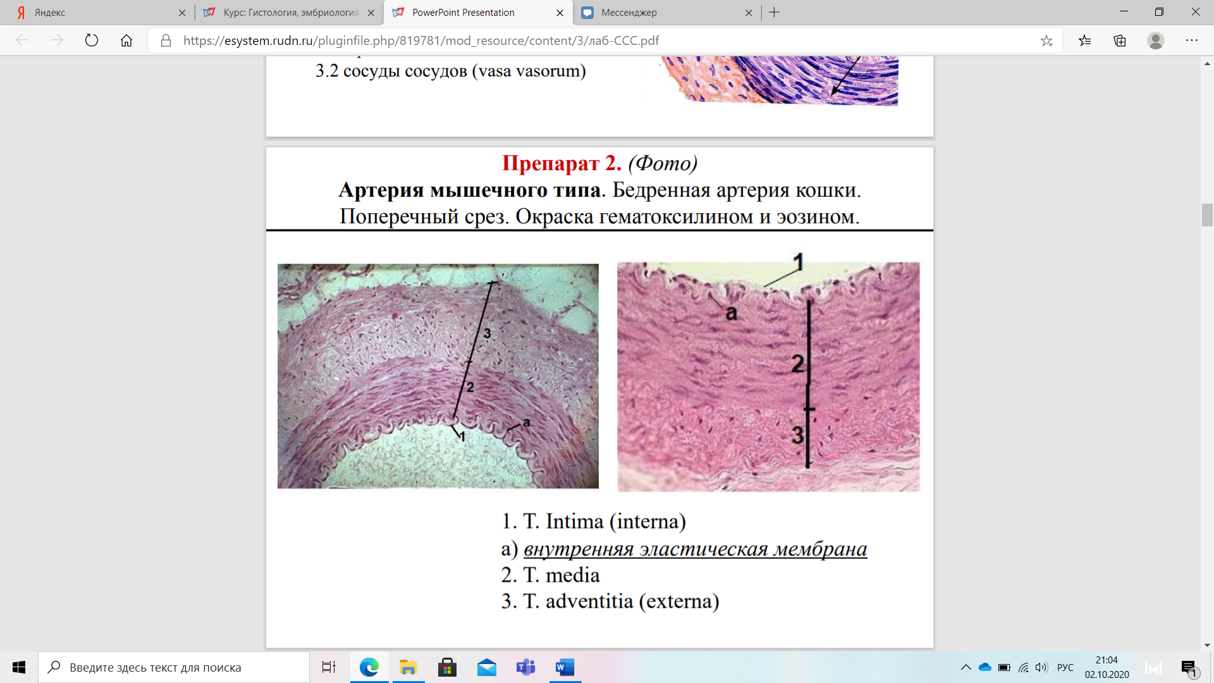Open OneDrive cloud tray icon

pyautogui.click(x=985, y=667)
